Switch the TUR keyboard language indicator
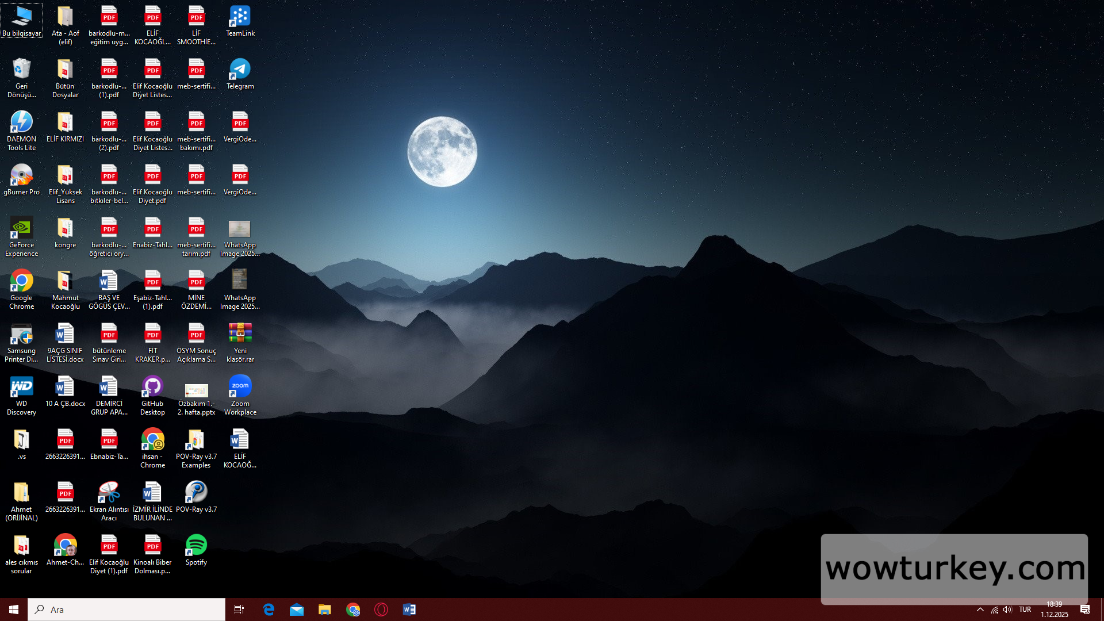 pyautogui.click(x=1025, y=609)
